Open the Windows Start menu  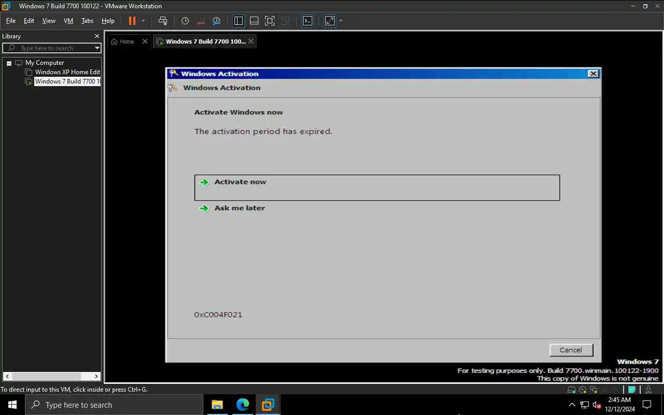point(12,405)
